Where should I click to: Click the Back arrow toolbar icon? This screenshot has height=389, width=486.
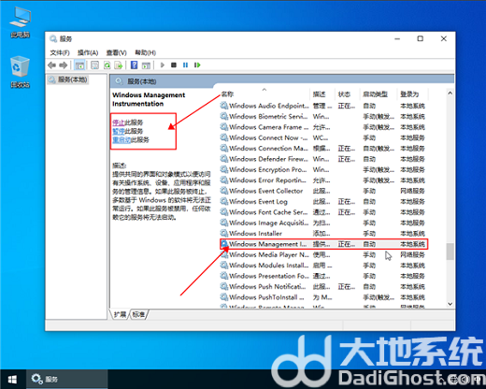[51, 65]
